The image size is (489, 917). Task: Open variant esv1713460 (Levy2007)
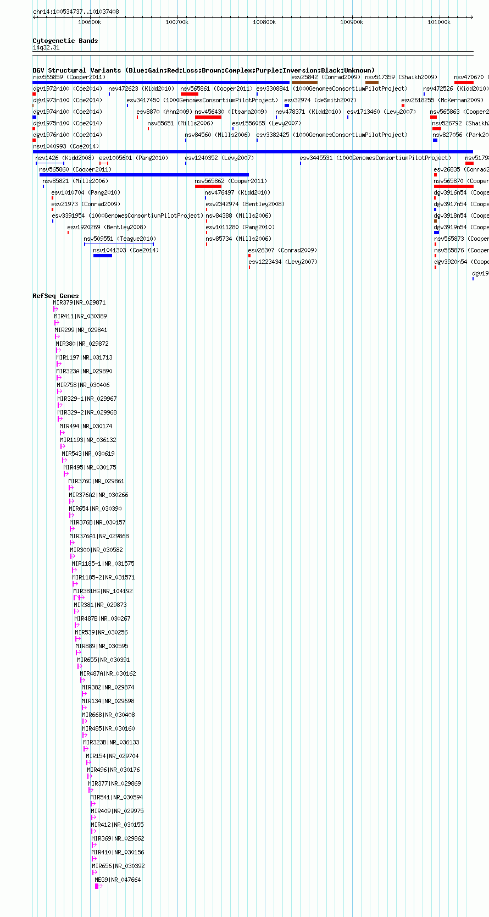point(381,112)
